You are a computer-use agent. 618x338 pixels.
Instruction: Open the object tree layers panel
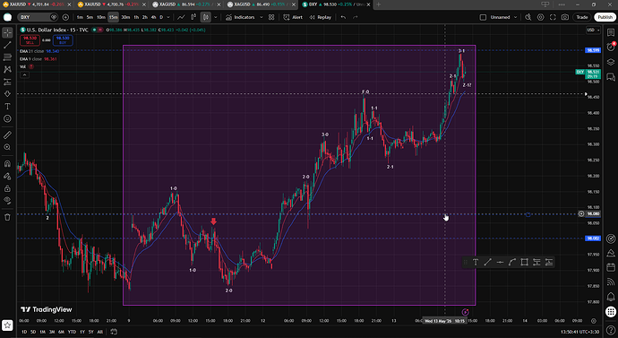click(611, 62)
